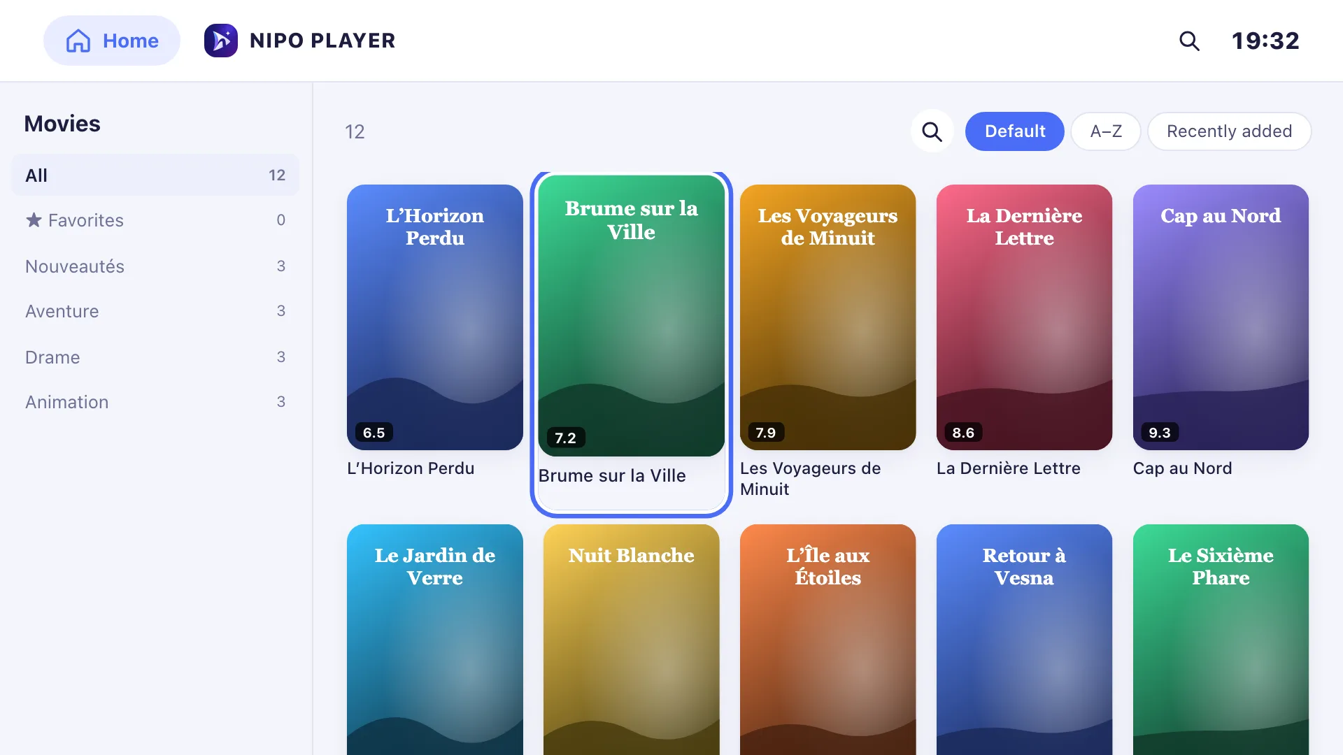Open Brume sur la Ville poster
This screenshot has height=755, width=1343.
click(631, 316)
